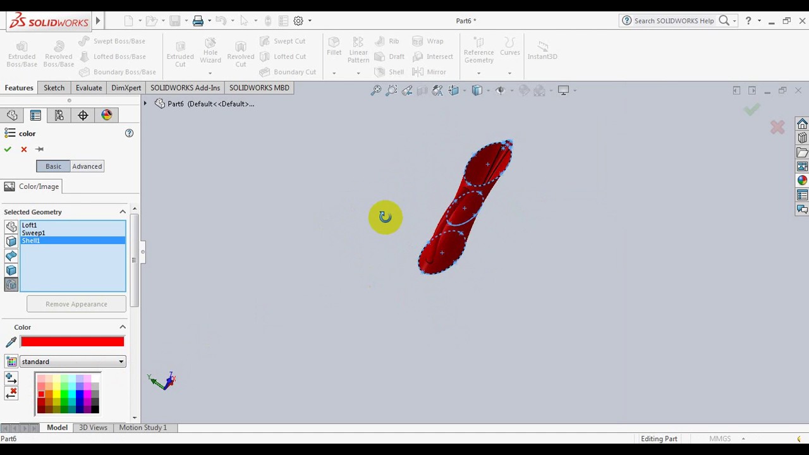
Task: Toggle the Advanced mode button
Action: [87, 166]
